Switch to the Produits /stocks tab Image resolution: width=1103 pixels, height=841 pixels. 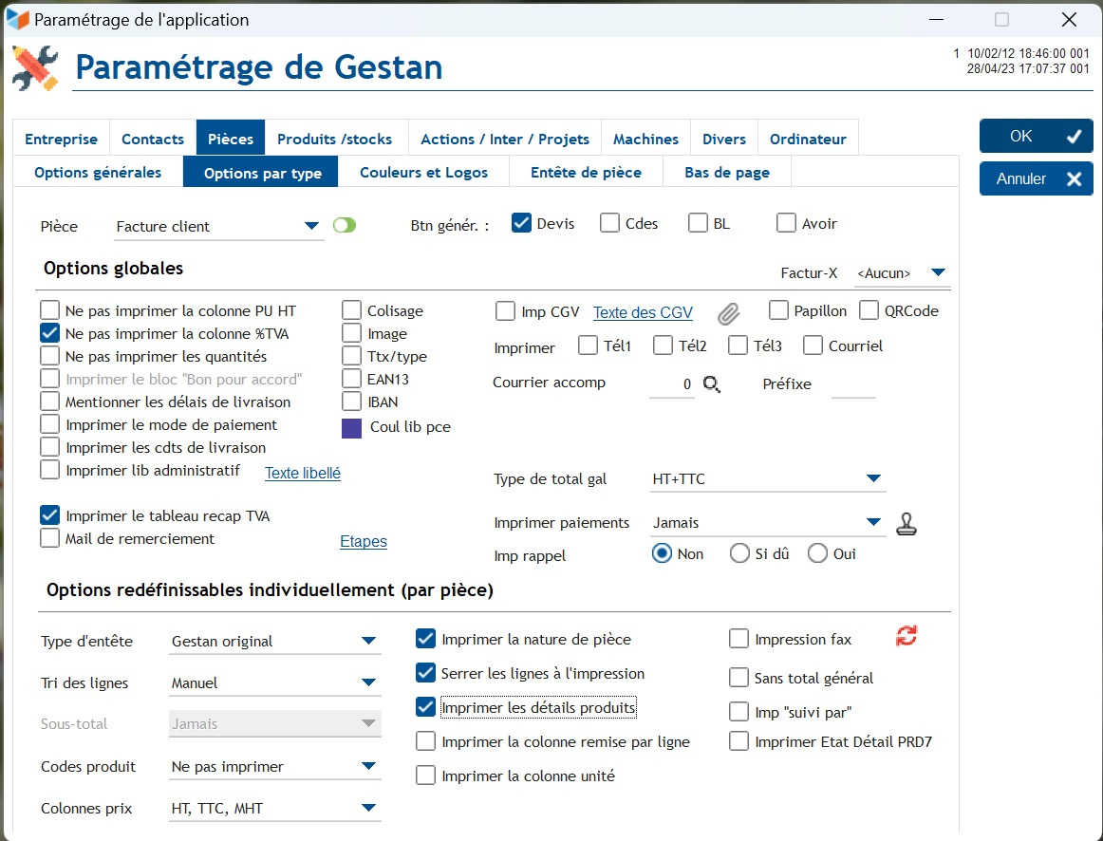pyautogui.click(x=334, y=139)
